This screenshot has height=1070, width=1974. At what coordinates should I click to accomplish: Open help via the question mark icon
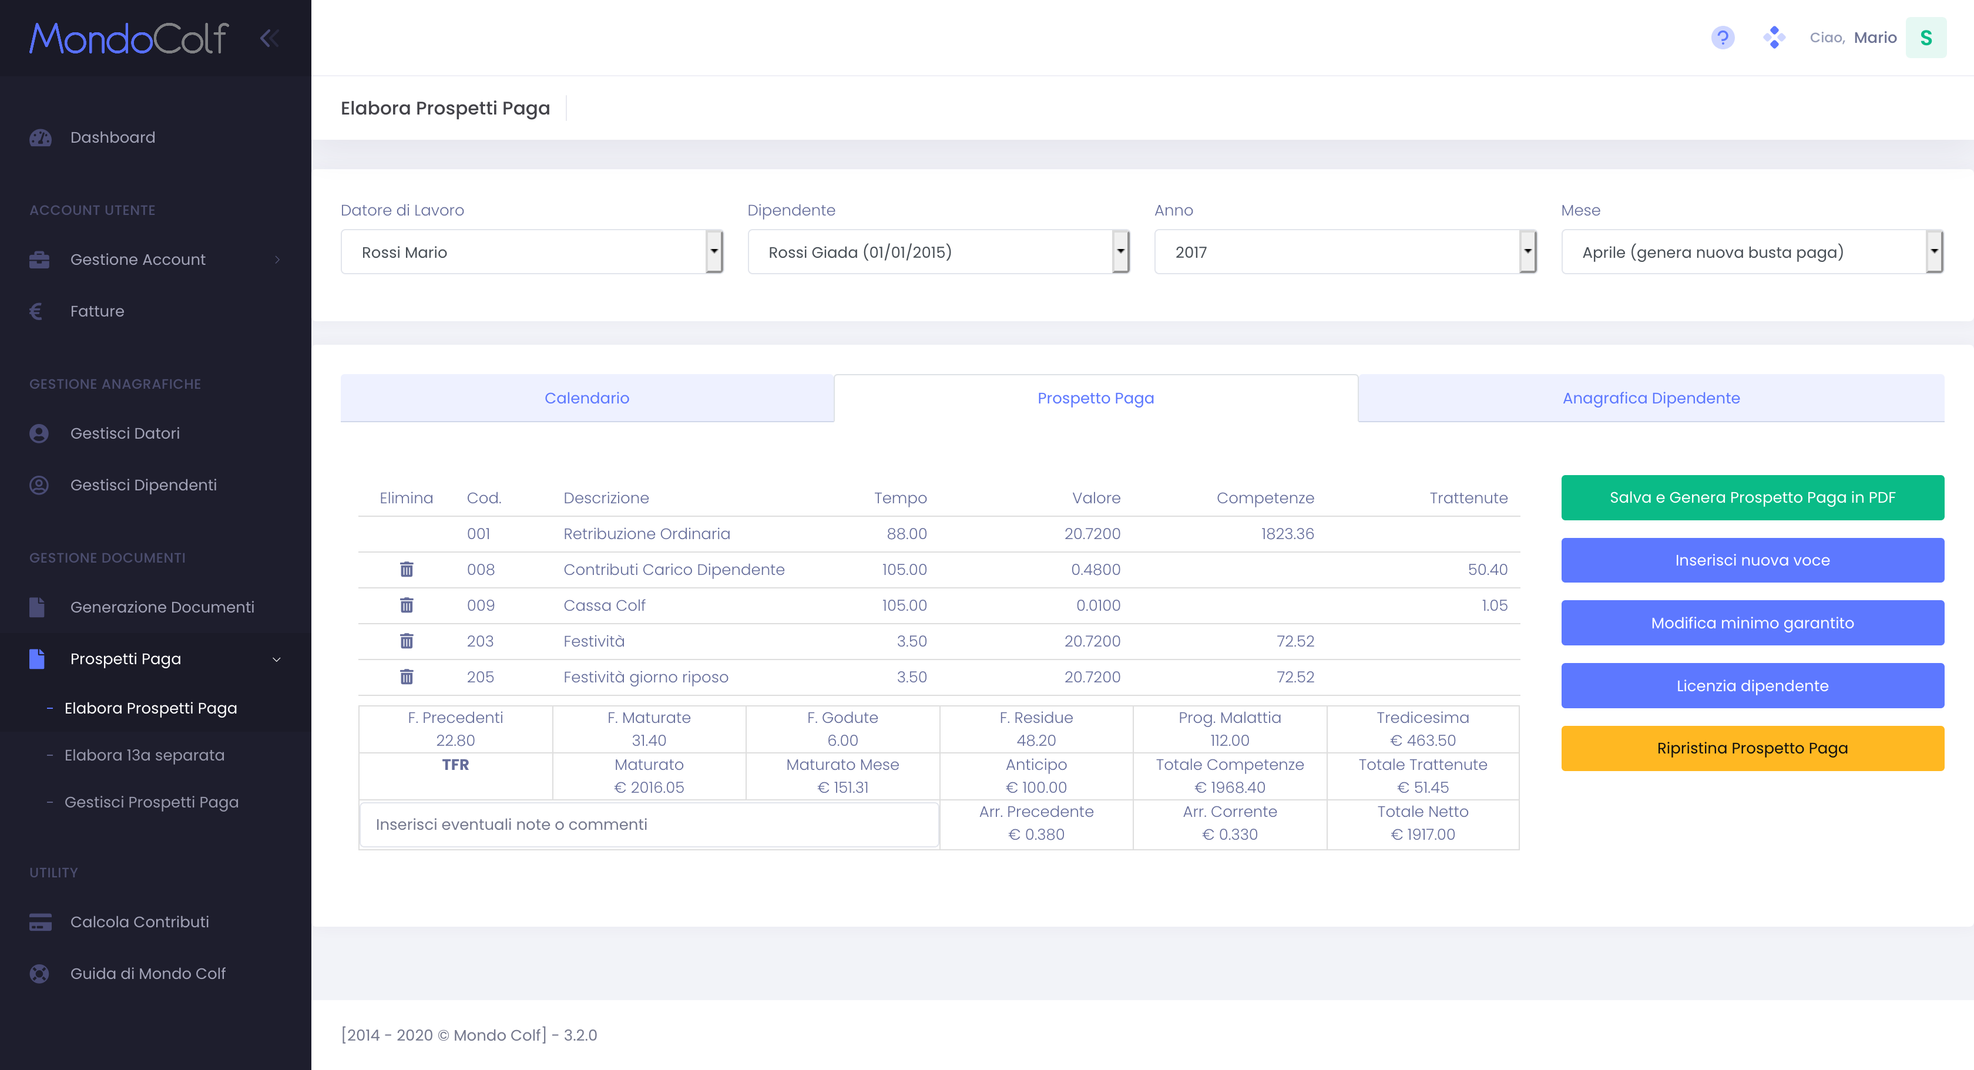pyautogui.click(x=1722, y=38)
